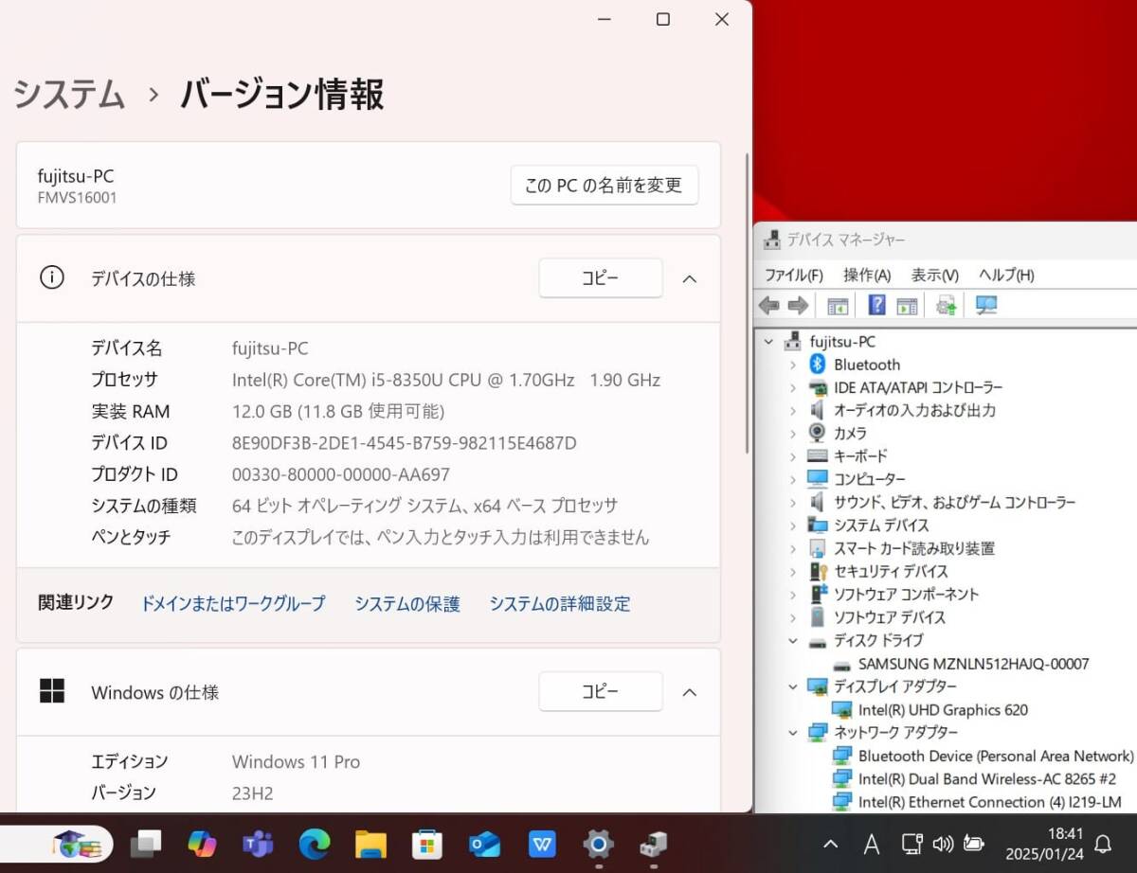Click the システム デバイス icon
Image resolution: width=1137 pixels, height=873 pixels.
817,525
